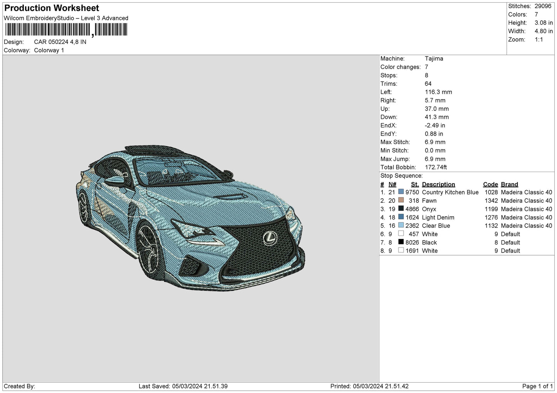
Task: Select the height value "3.08 in"
Action: 544,23
